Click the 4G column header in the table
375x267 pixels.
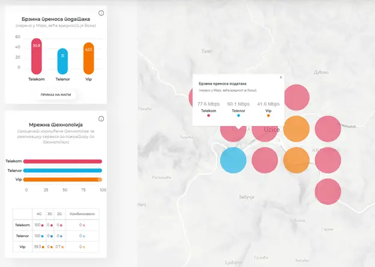(37, 214)
